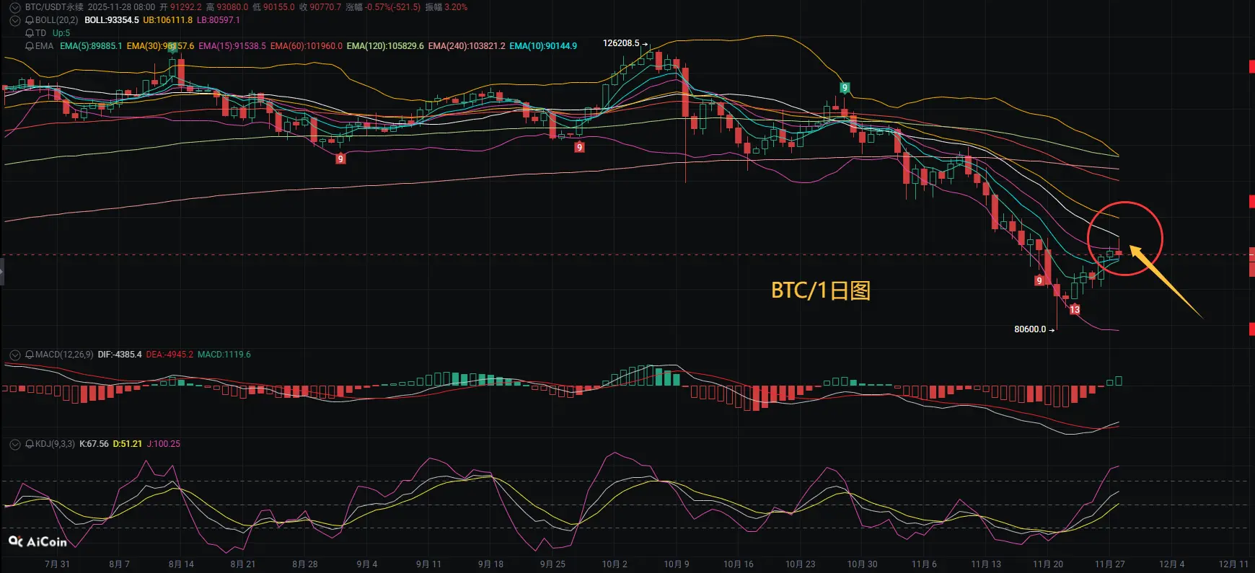
Task: Expand the left sidebar edge handle
Action: pyautogui.click(x=2, y=272)
